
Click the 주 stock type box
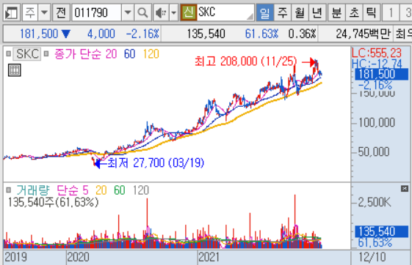30,12
